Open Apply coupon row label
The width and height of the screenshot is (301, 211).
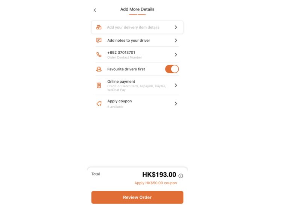(x=120, y=101)
